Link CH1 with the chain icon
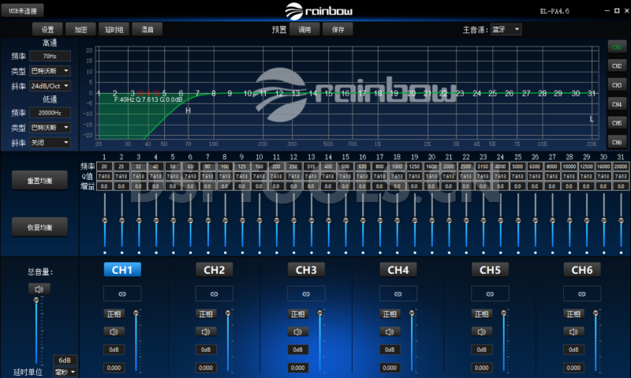 [122, 294]
